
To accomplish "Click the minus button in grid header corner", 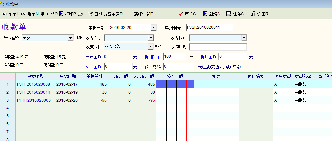I will coord(7,76).
